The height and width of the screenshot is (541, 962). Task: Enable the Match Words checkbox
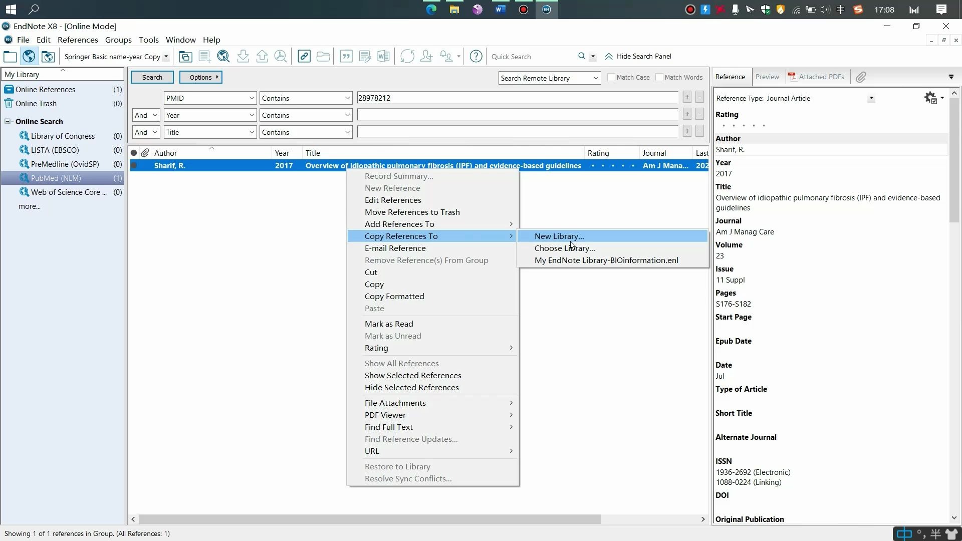tap(659, 78)
